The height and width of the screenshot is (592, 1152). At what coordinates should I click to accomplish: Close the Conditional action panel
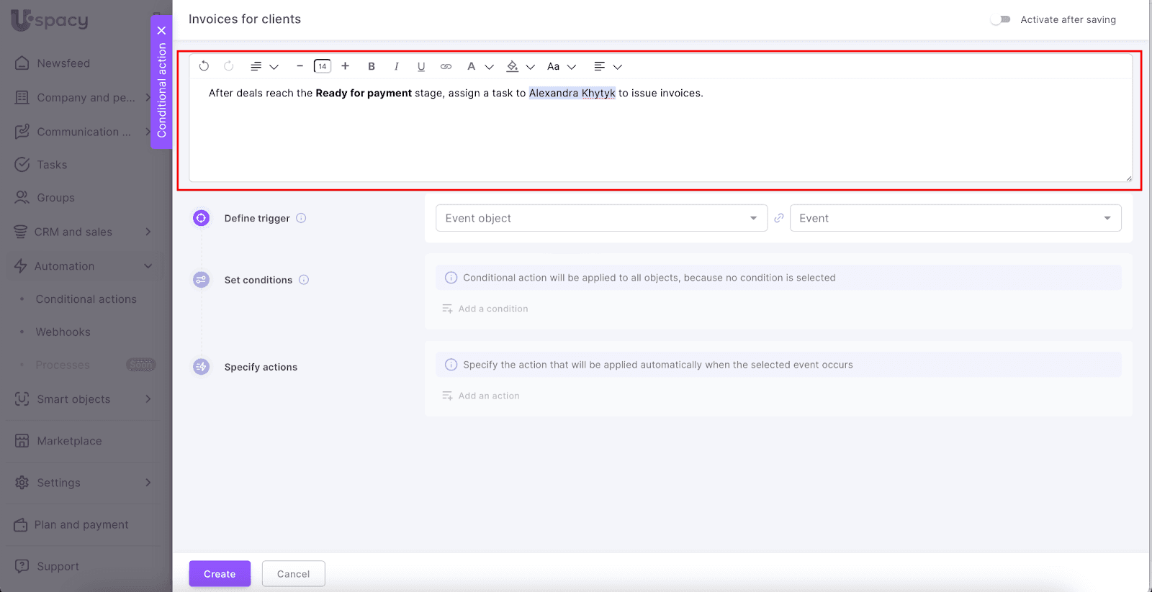[161, 30]
